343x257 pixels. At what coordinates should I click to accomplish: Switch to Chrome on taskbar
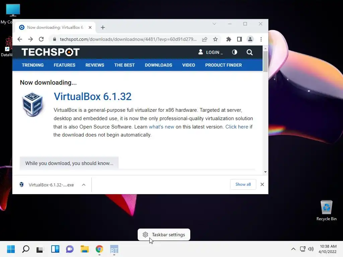pyautogui.click(x=99, y=249)
